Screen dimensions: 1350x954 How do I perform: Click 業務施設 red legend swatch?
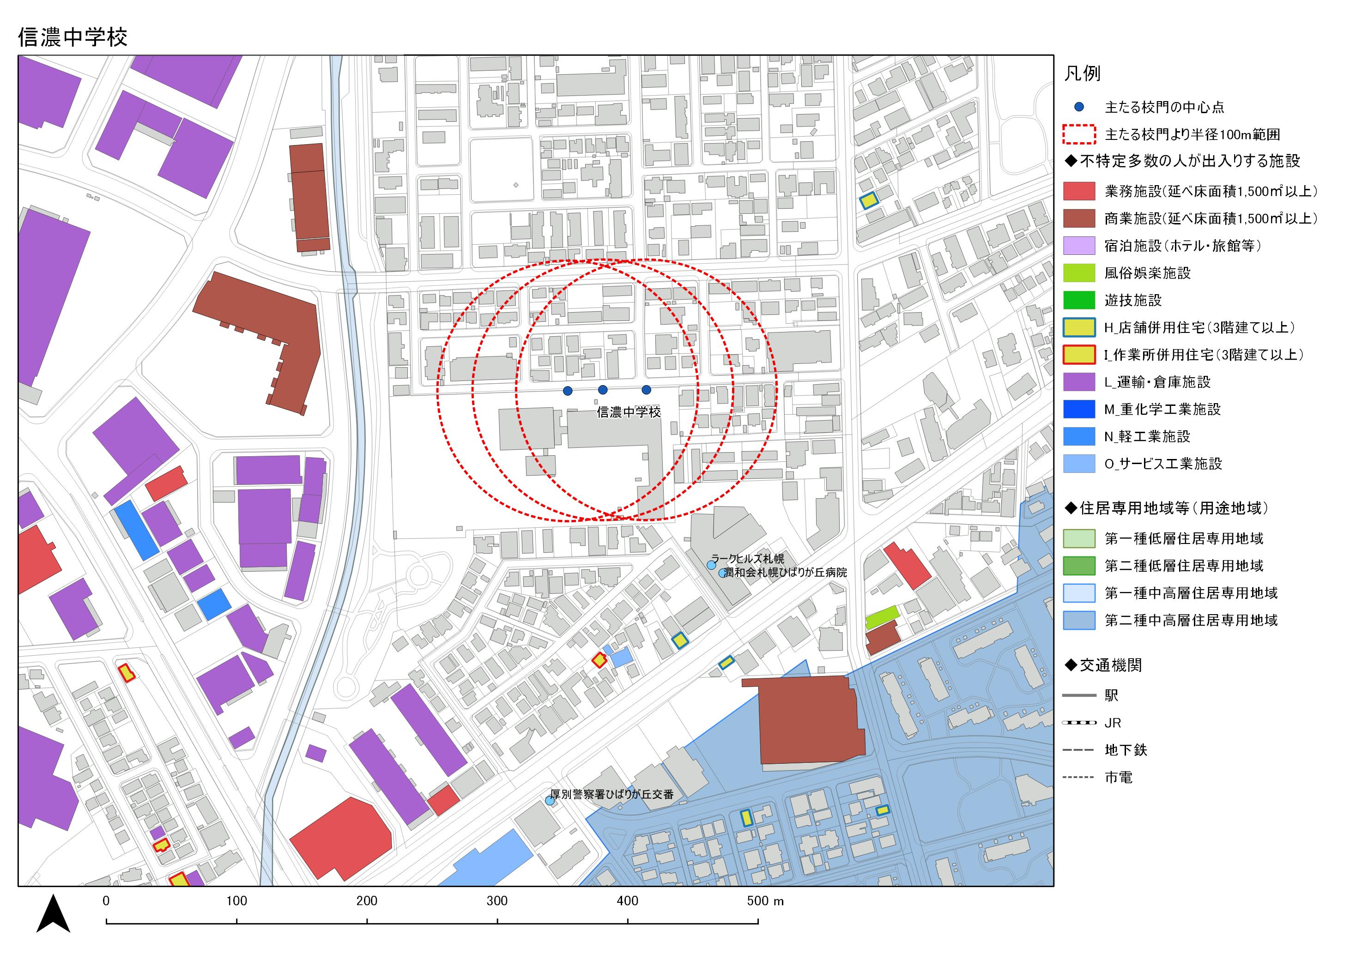(1079, 191)
